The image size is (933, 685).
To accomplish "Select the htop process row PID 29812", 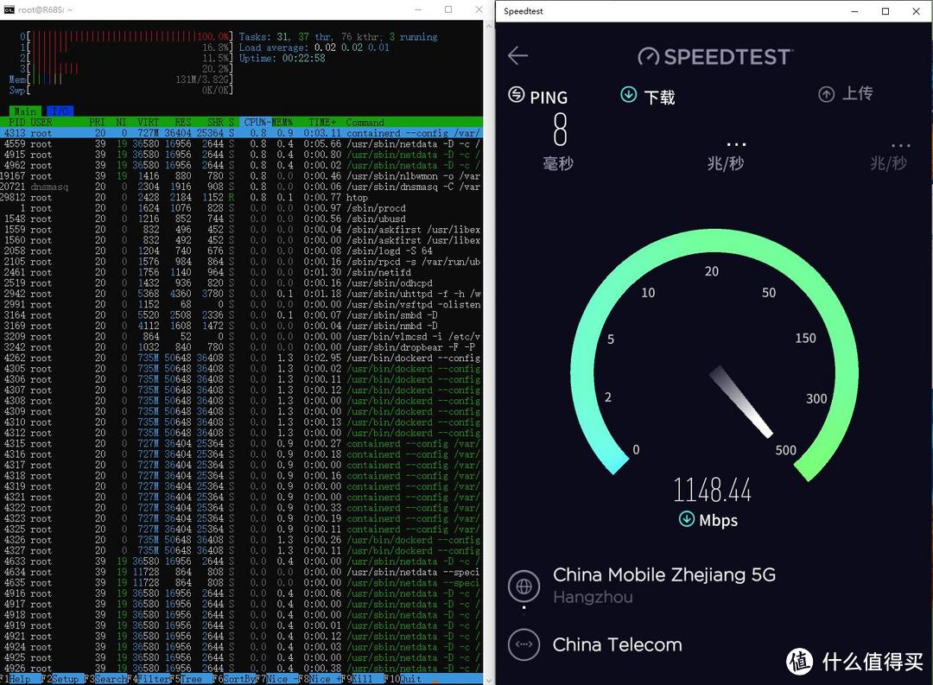I will point(241,198).
